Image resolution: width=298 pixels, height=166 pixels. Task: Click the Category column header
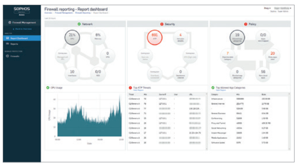[x=214, y=95]
